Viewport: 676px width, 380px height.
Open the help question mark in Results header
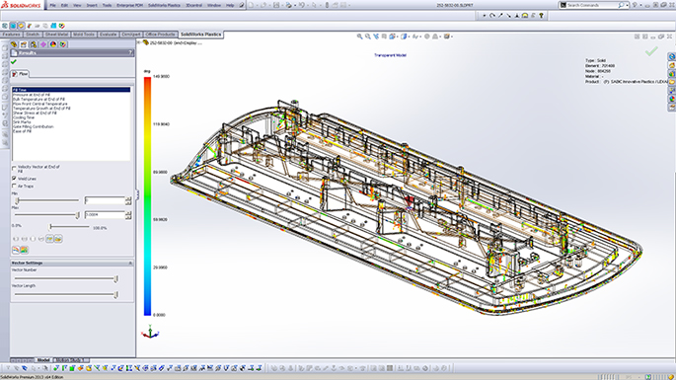coord(130,52)
